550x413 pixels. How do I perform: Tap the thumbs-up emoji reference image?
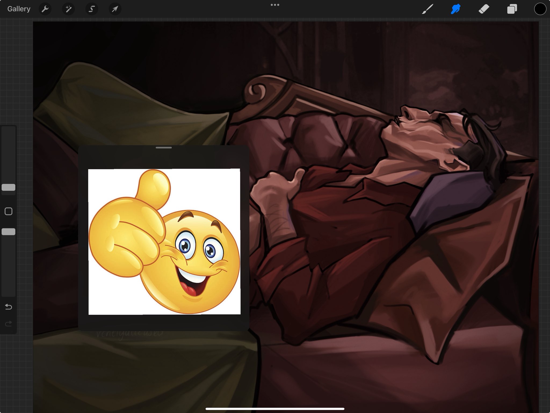tap(164, 241)
